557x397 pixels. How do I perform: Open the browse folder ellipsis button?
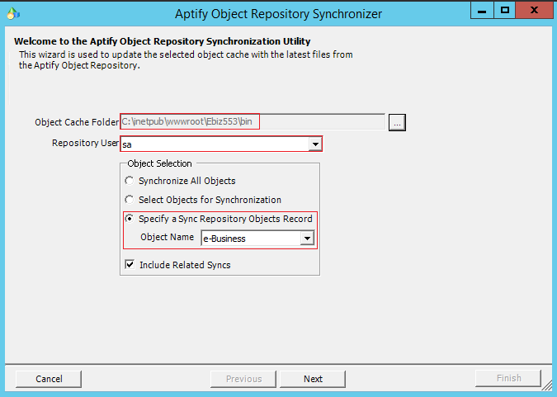(397, 123)
